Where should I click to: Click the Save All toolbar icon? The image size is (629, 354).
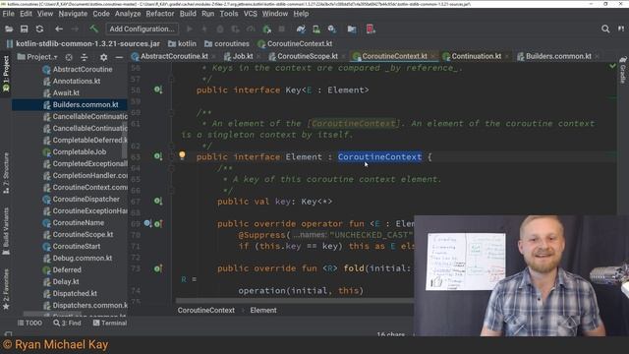click(x=24, y=29)
